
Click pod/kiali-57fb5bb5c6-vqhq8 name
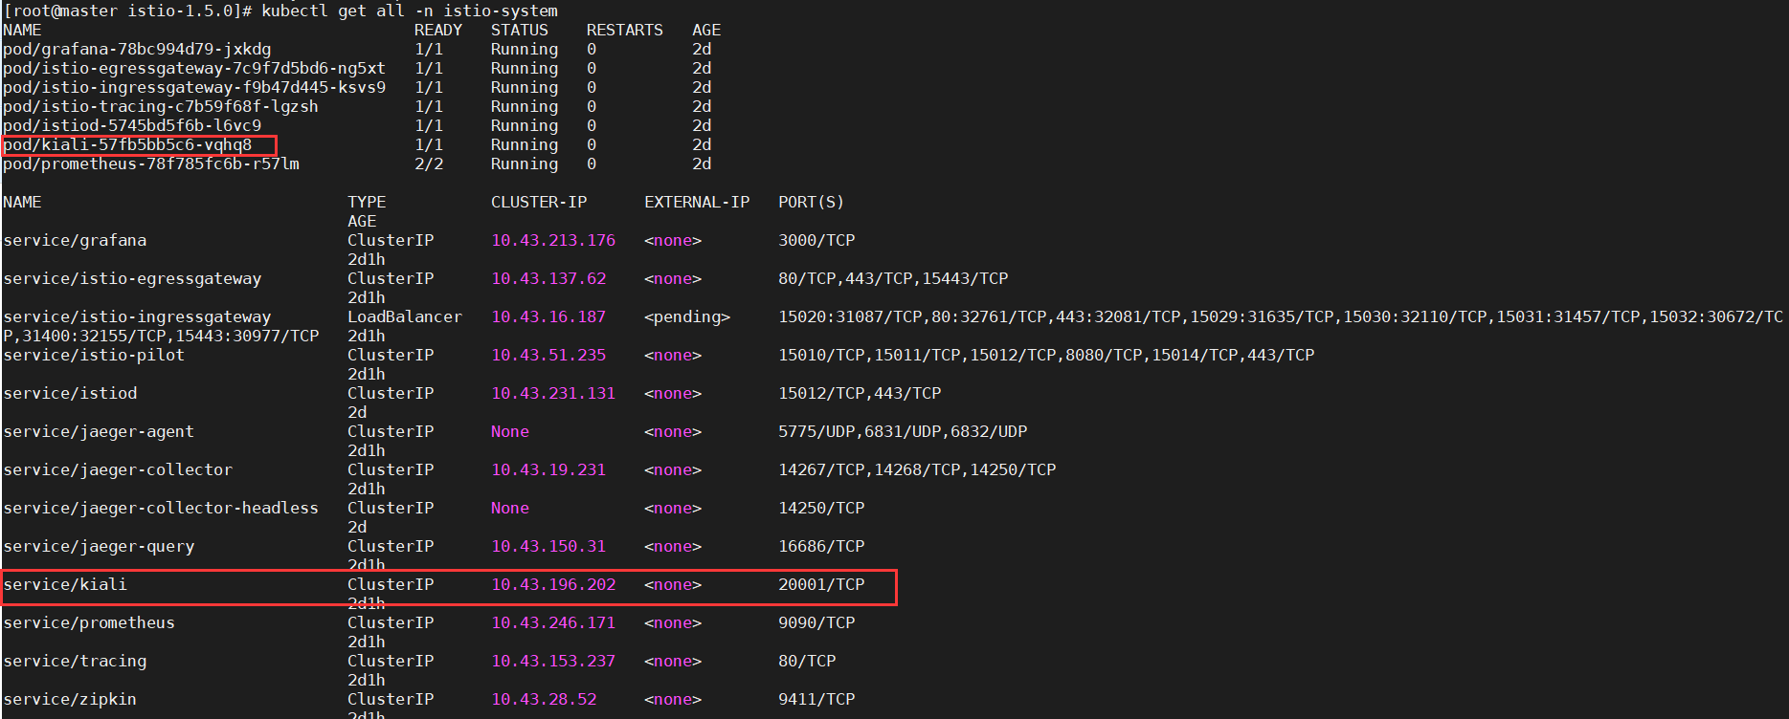tap(127, 145)
